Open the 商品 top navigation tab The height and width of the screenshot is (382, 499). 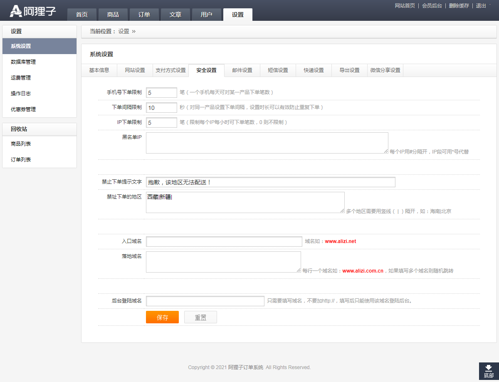[113, 15]
